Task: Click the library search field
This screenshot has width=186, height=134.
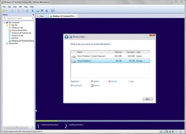Action: tap(18, 18)
